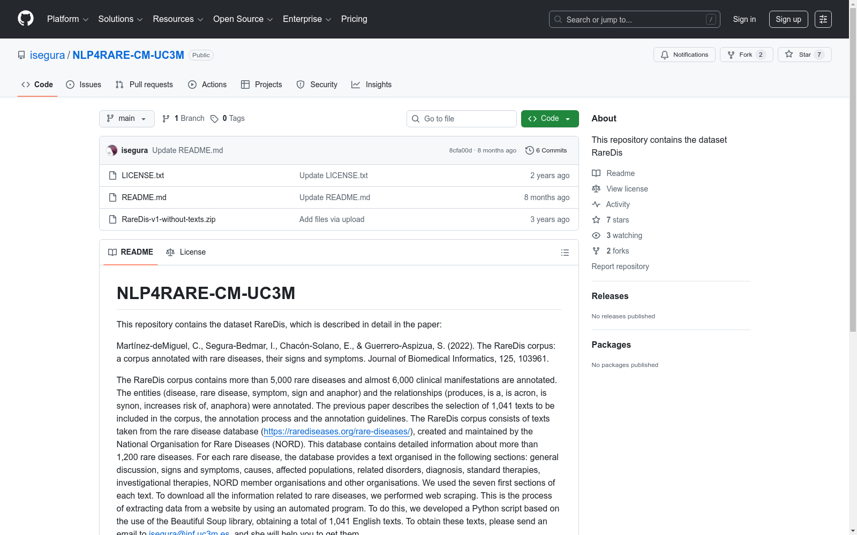
Task: Click the magnifier icon in the search bar
Action: pyautogui.click(x=558, y=19)
